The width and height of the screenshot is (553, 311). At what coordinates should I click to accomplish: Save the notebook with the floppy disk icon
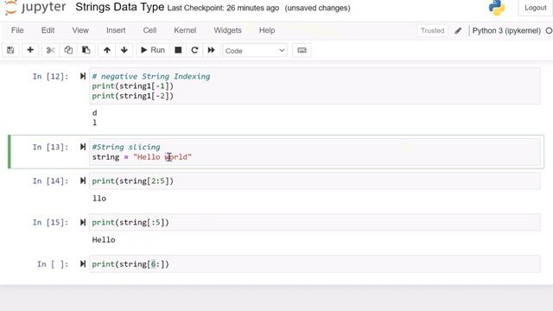(x=10, y=50)
